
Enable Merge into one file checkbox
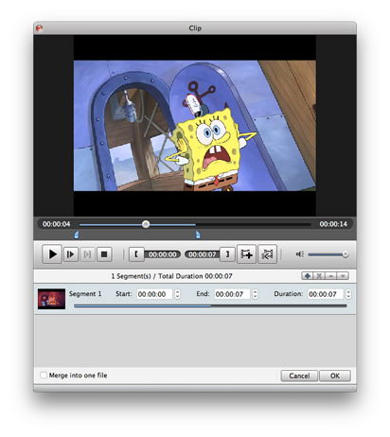click(x=44, y=376)
